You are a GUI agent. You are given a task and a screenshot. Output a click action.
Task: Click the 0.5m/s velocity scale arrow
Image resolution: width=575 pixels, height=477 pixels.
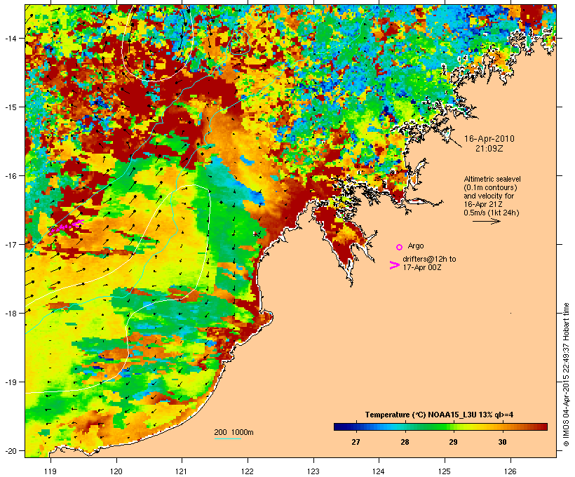point(486,221)
